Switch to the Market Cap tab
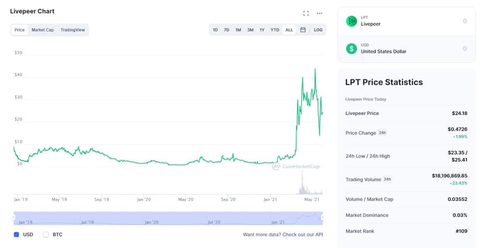482x248 pixels. (42, 30)
